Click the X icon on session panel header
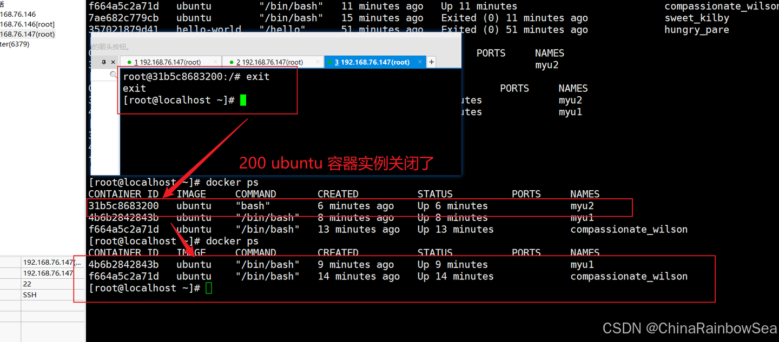Image resolution: width=779 pixels, height=342 pixels. (112, 62)
